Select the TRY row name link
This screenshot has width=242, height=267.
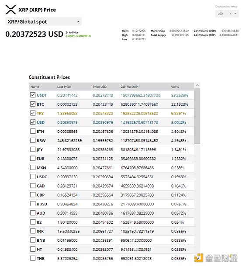40,114
